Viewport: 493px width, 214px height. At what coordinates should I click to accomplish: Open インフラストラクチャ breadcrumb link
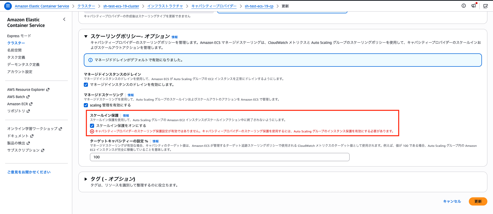[x=165, y=6]
